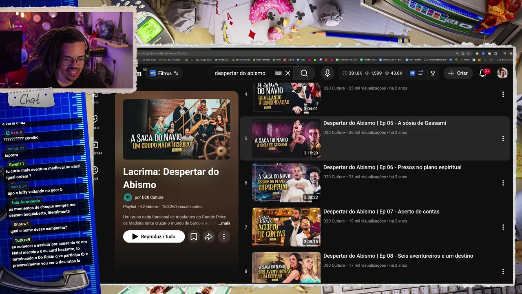Viewport: 522px width, 294px height.
Task: Play the Ep 08 Seis Aventureiros thumbnail
Action: [x=286, y=268]
